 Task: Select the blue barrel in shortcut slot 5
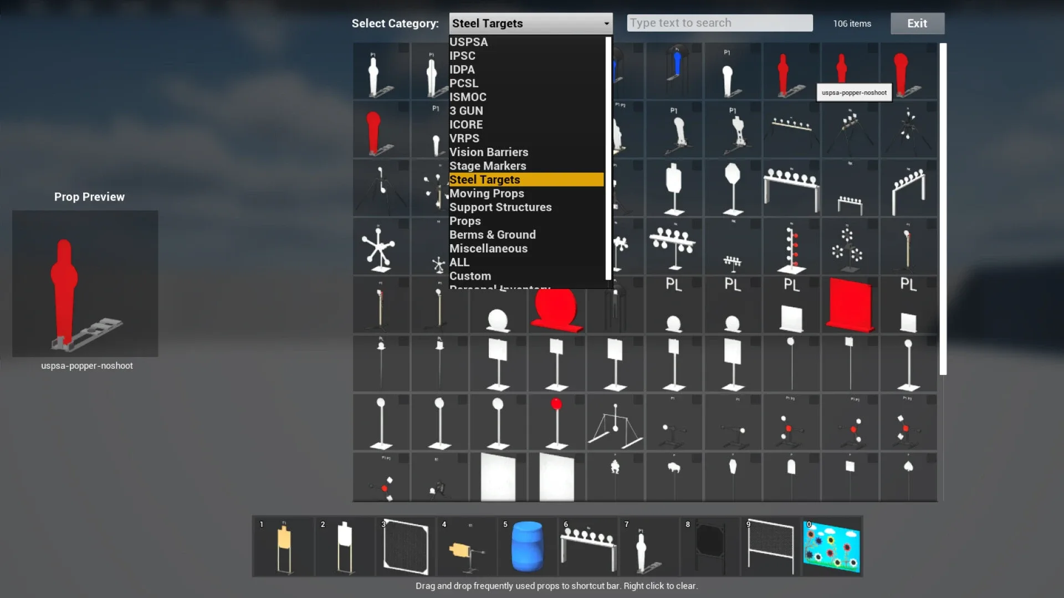pyautogui.click(x=526, y=547)
